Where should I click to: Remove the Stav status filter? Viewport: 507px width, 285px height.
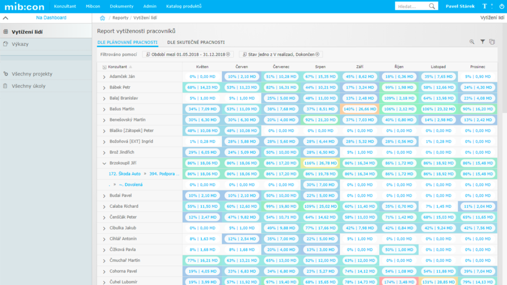(x=317, y=54)
